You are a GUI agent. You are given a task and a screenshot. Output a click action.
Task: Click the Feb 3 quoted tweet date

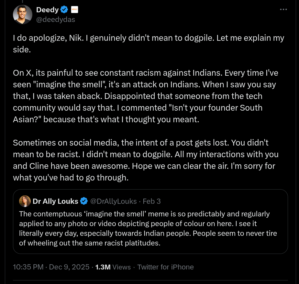coord(152,201)
